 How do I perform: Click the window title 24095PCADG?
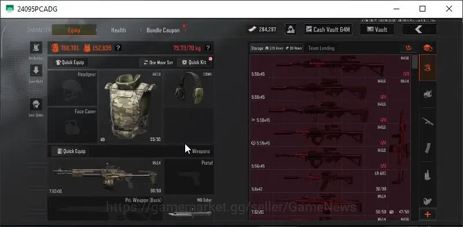(37, 9)
